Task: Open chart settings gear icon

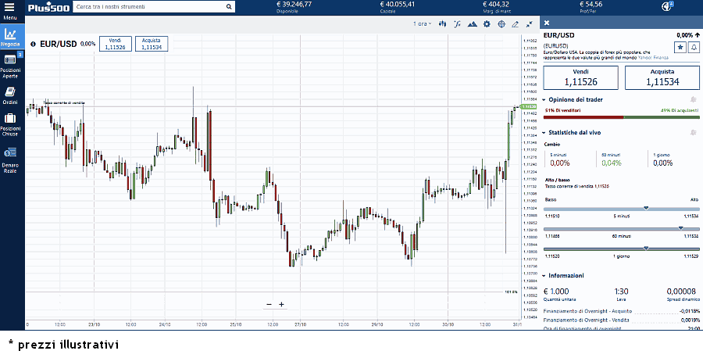Action: 487,24
